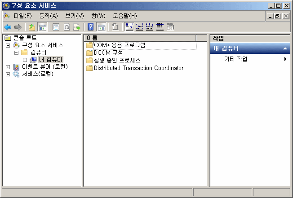
Task: Go up one level with folder icon
Action: [32, 27]
